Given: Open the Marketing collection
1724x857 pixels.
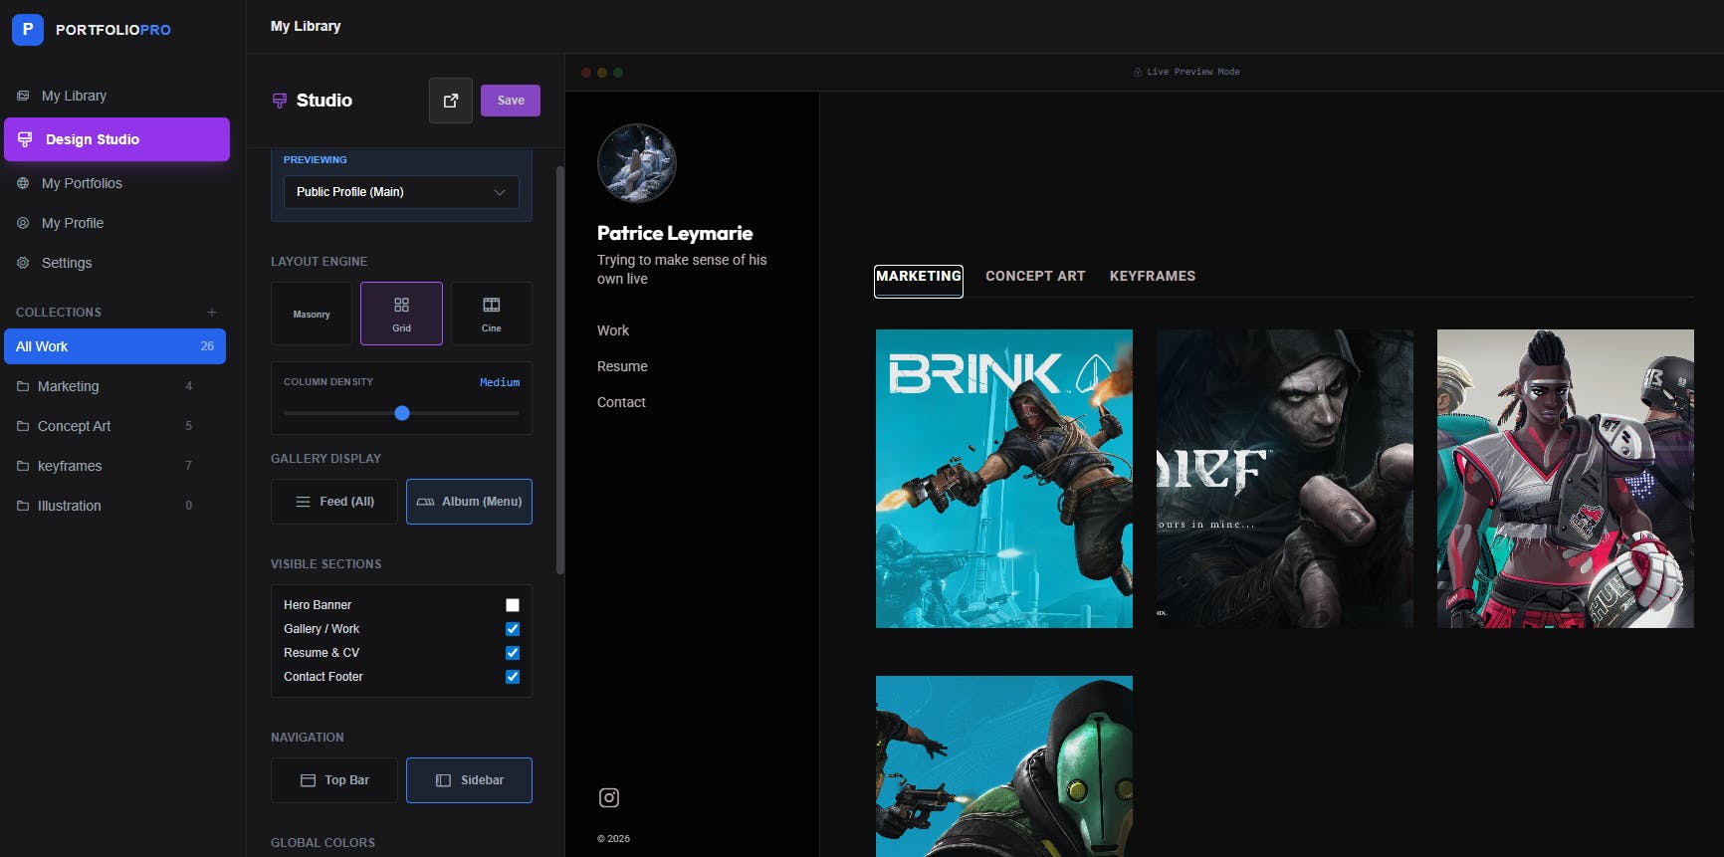Looking at the screenshot, I should point(114,386).
